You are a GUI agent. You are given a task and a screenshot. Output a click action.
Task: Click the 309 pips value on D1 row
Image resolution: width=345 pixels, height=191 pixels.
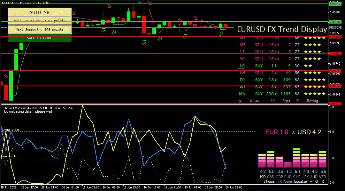(287, 80)
